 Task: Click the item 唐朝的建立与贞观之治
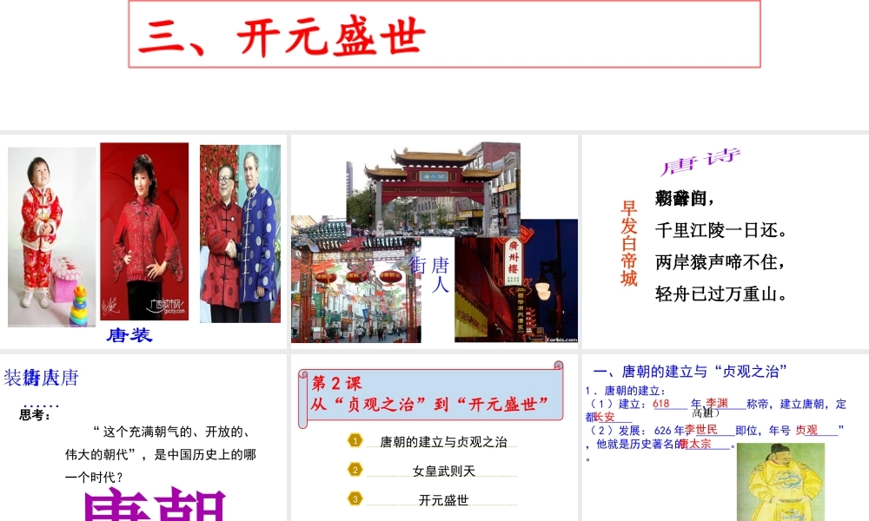pos(443,442)
